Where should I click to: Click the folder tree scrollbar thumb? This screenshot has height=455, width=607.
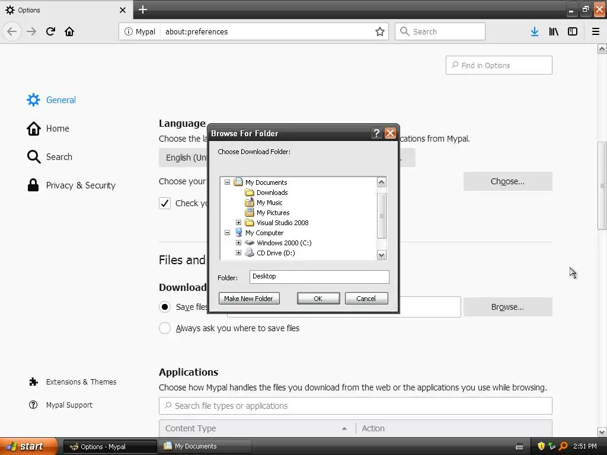click(x=381, y=216)
